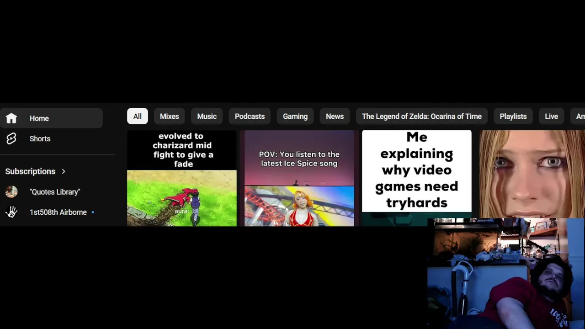Select the All filter chip
This screenshot has height=329, width=585.
click(x=138, y=117)
